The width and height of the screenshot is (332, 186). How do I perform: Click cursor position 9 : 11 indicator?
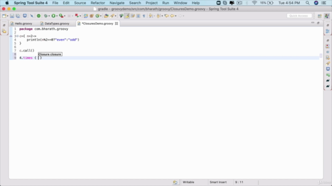[239, 182]
